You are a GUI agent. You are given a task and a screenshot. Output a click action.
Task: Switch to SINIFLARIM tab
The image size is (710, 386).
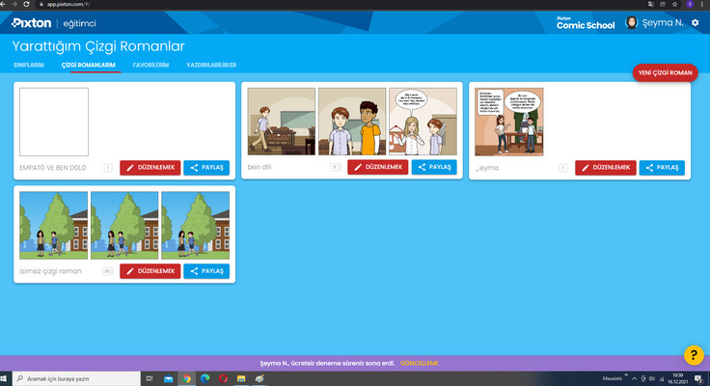(x=29, y=65)
